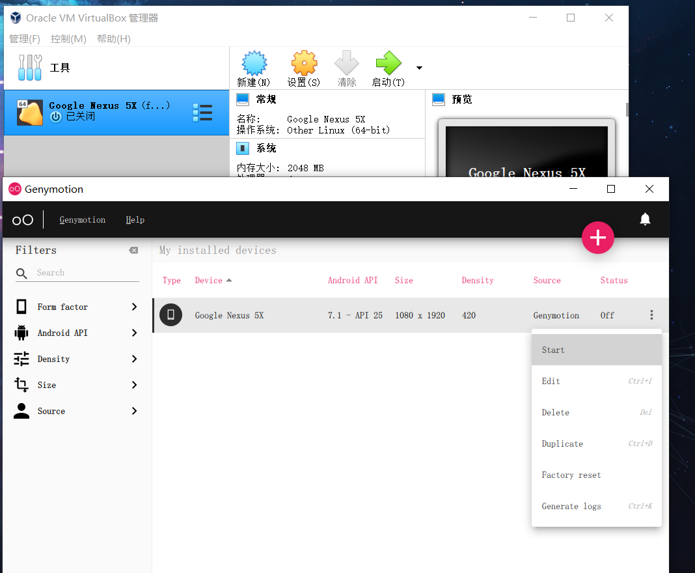
Task: Clear filters with the backspace icon
Action: [x=133, y=251]
